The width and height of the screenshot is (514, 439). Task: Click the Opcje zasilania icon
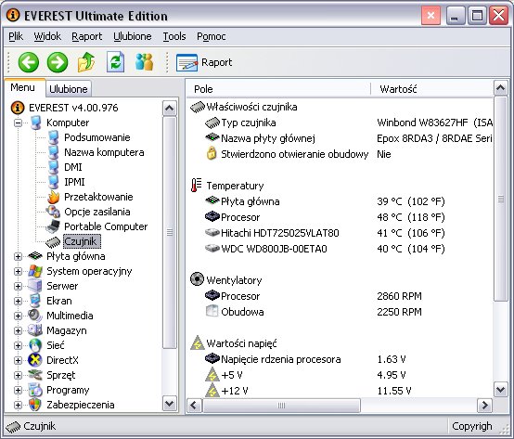point(53,212)
